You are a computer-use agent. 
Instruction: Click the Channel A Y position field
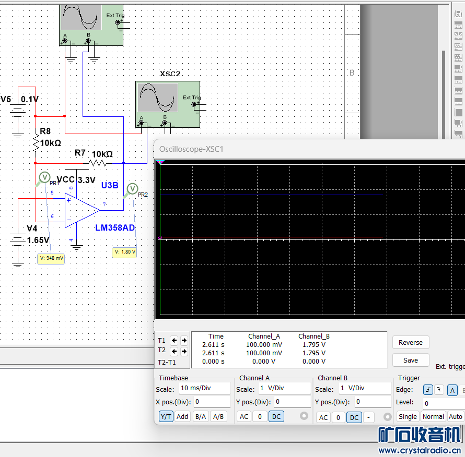tap(293, 402)
